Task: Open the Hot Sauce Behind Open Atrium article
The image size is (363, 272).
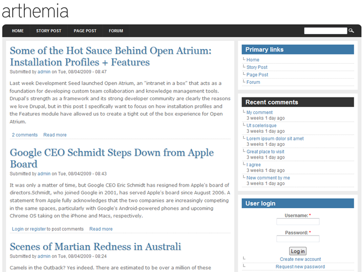Action: [110, 56]
